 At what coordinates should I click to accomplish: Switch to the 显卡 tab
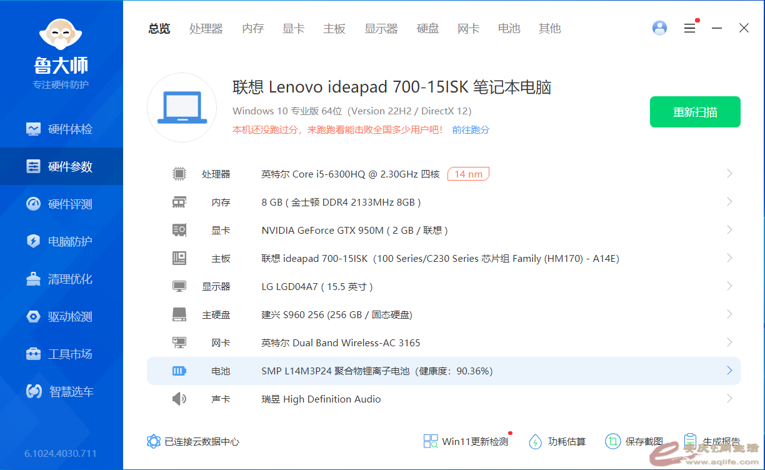point(293,29)
